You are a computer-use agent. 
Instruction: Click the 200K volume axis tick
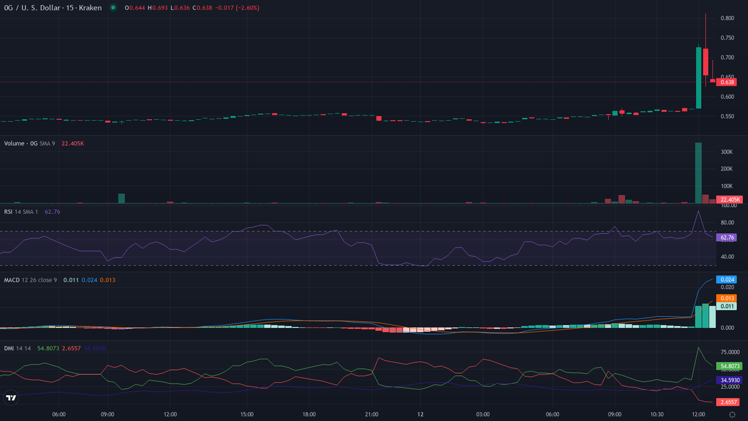726,169
